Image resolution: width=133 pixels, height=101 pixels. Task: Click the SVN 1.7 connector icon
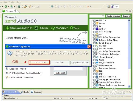[97, 77]
